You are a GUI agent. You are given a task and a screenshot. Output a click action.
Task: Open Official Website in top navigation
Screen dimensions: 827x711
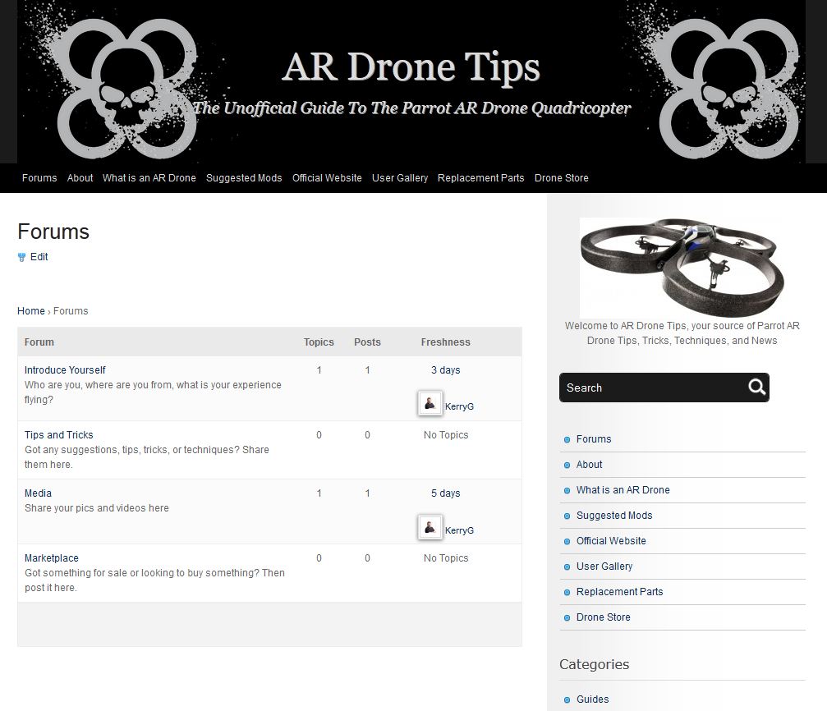coord(327,177)
